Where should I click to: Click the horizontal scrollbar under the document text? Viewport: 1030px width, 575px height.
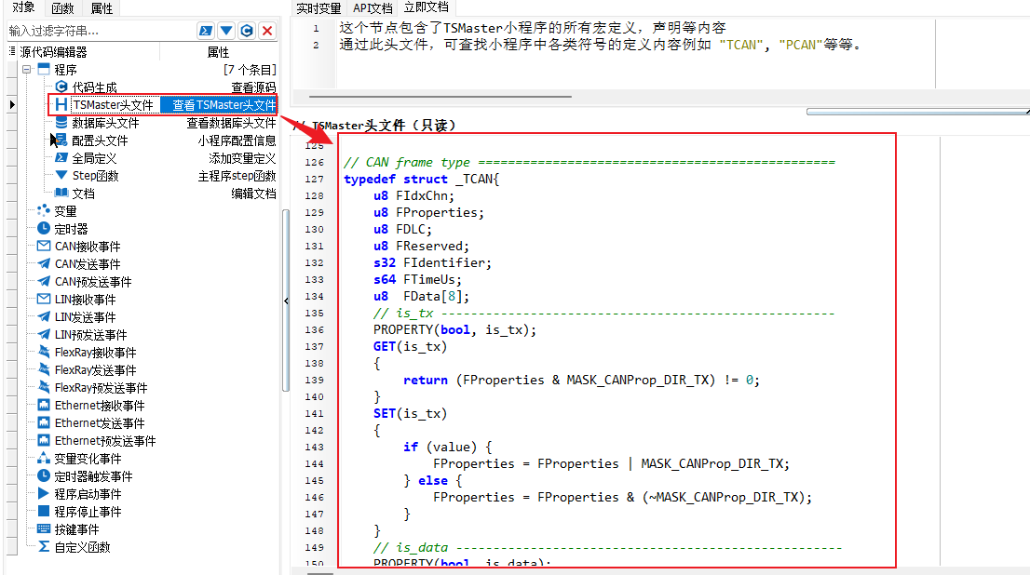point(440,97)
